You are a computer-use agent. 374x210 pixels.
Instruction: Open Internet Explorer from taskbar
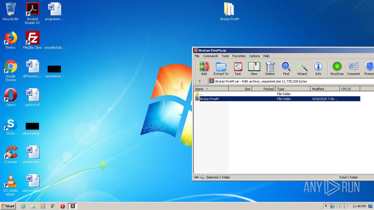click(x=23, y=206)
